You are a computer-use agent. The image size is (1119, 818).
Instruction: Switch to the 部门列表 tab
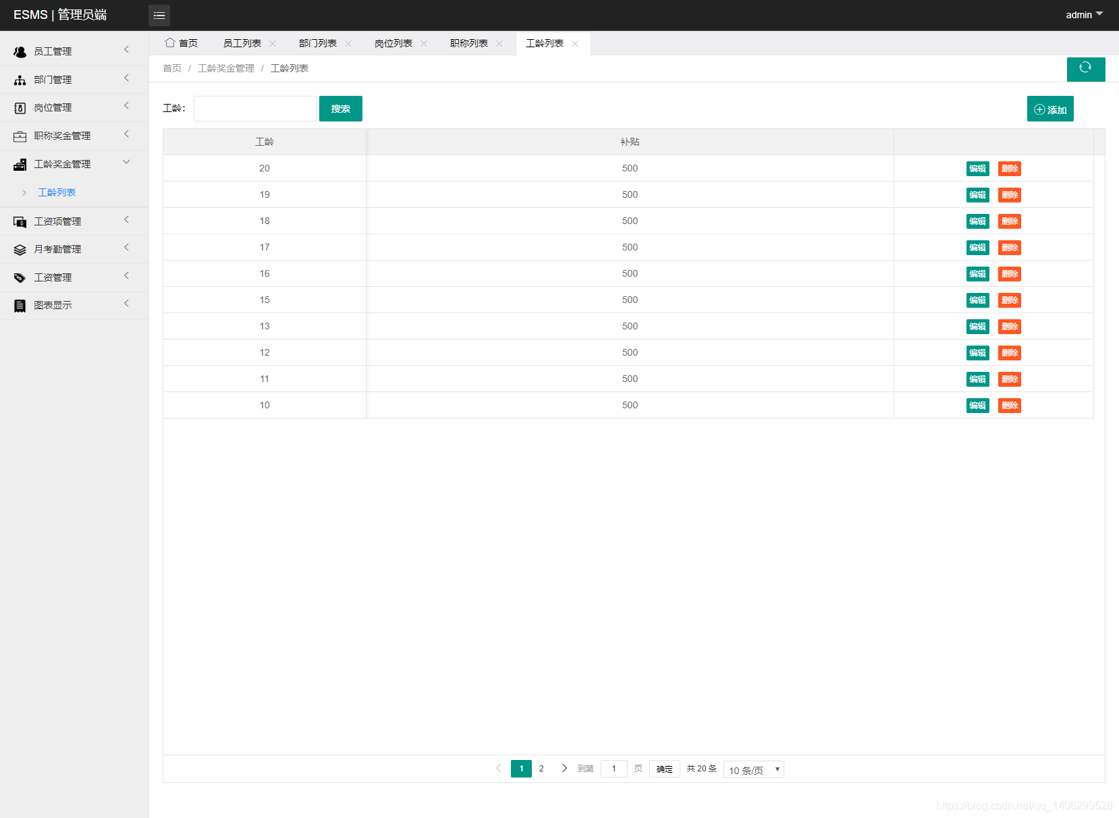[318, 43]
